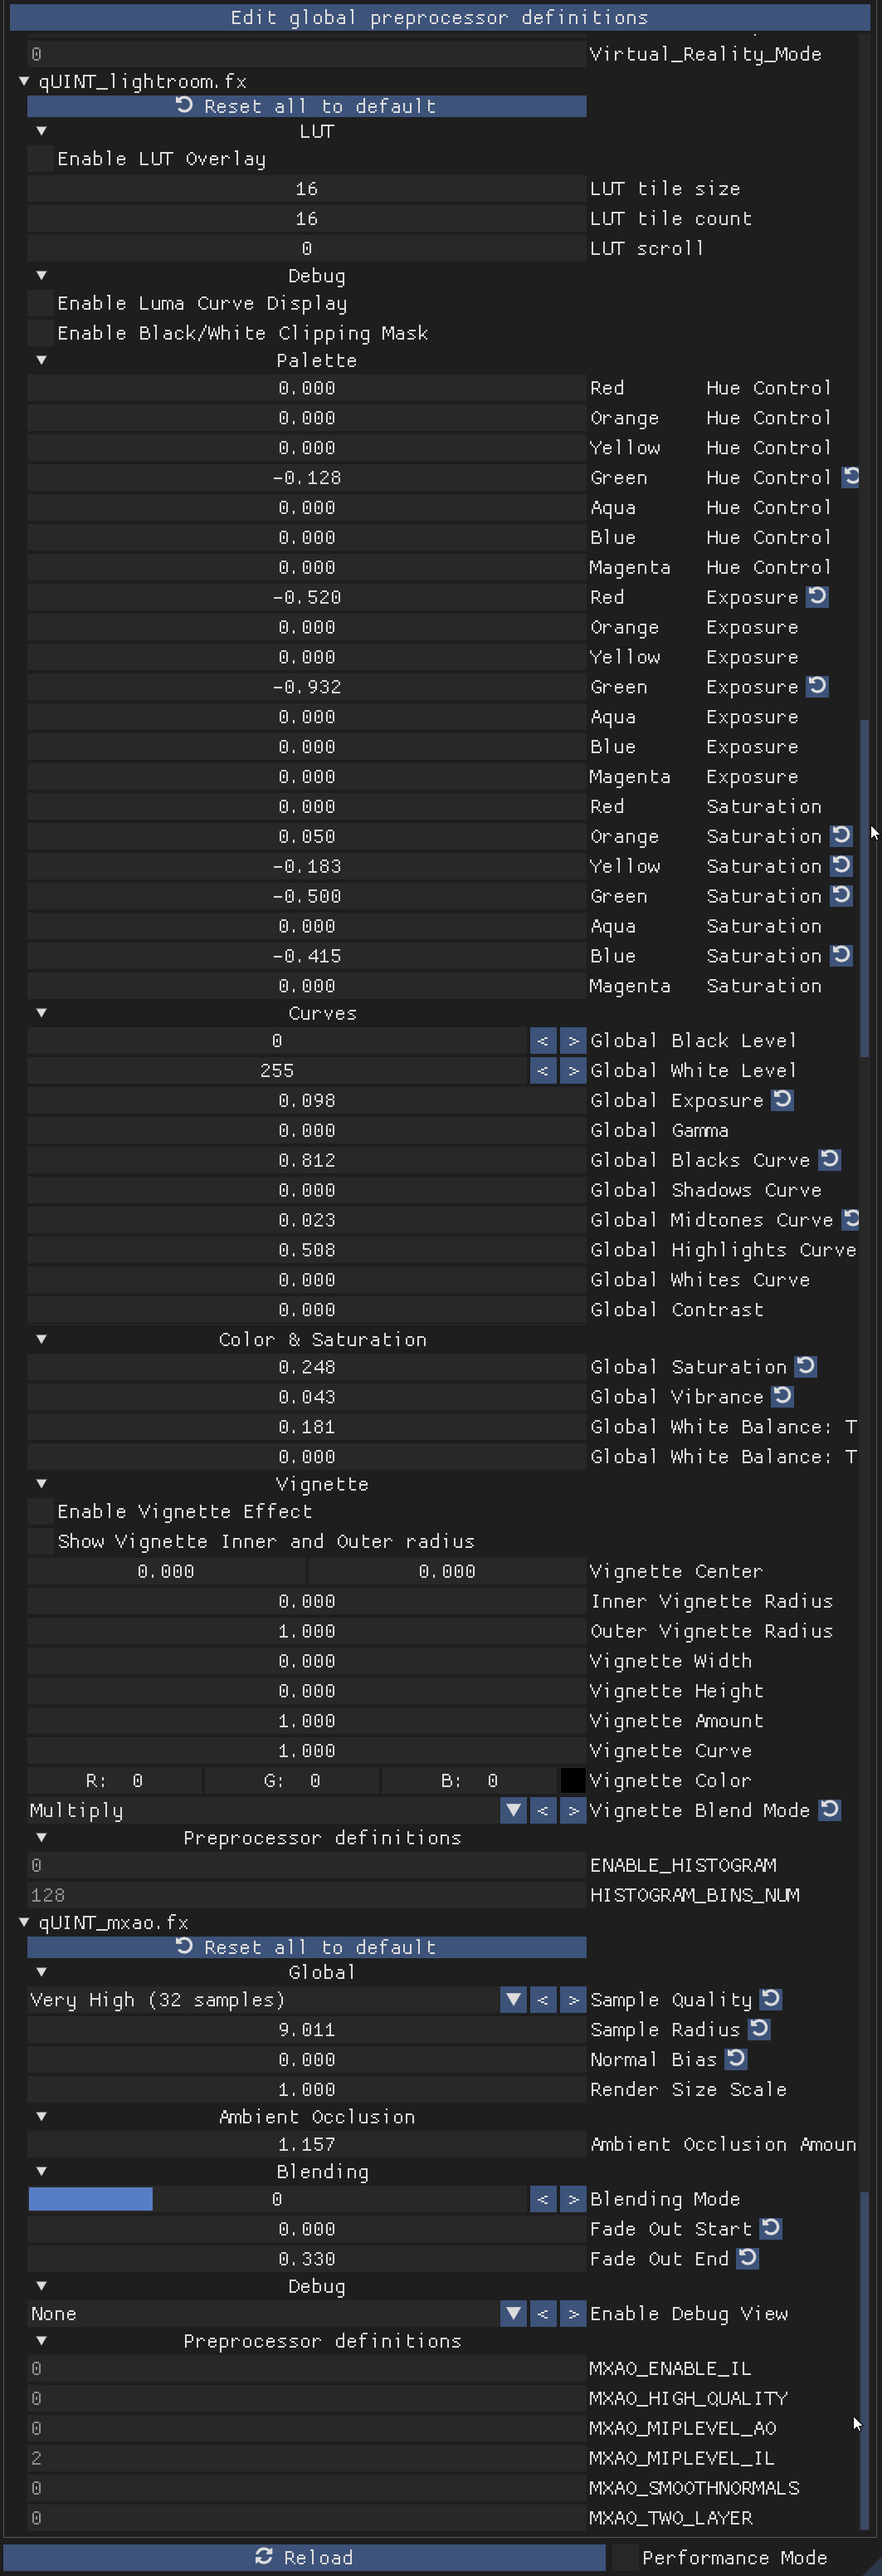
Task: Collapse the Palette group
Action: pyautogui.click(x=41, y=360)
